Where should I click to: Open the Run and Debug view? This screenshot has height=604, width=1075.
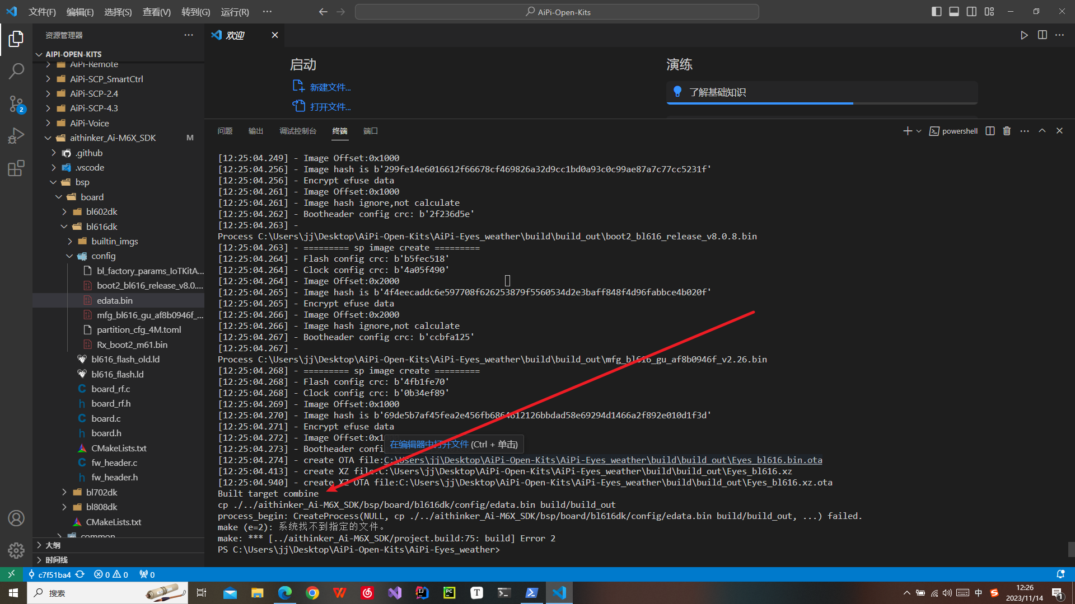pyautogui.click(x=16, y=136)
